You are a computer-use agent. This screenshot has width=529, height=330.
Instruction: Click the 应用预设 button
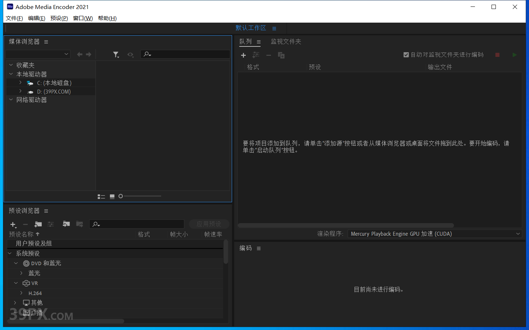pos(209,224)
